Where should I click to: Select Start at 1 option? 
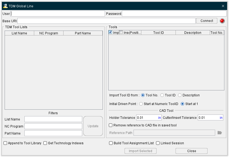coord(182,104)
